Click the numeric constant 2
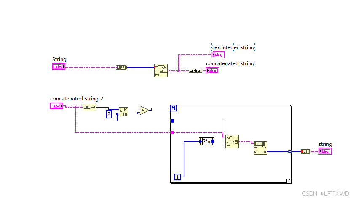This screenshot has width=353, height=200. [109, 114]
